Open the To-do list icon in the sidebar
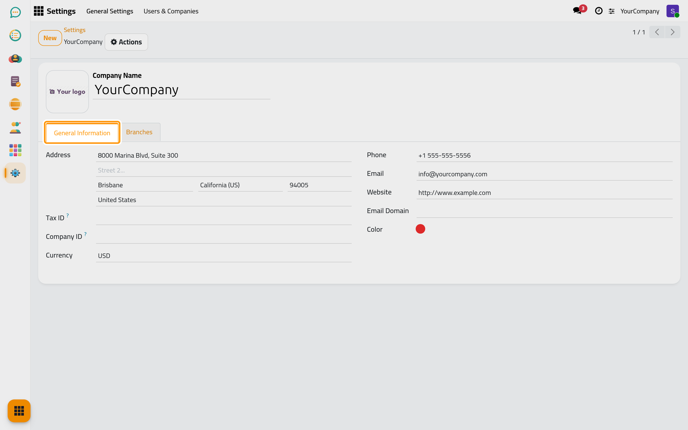The image size is (688, 430). [x=15, y=35]
